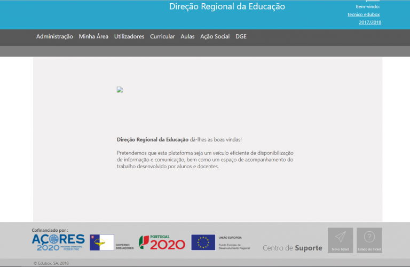This screenshot has width=410, height=267.
Task: Click the Açores 2020 logo
Action: [58, 242]
